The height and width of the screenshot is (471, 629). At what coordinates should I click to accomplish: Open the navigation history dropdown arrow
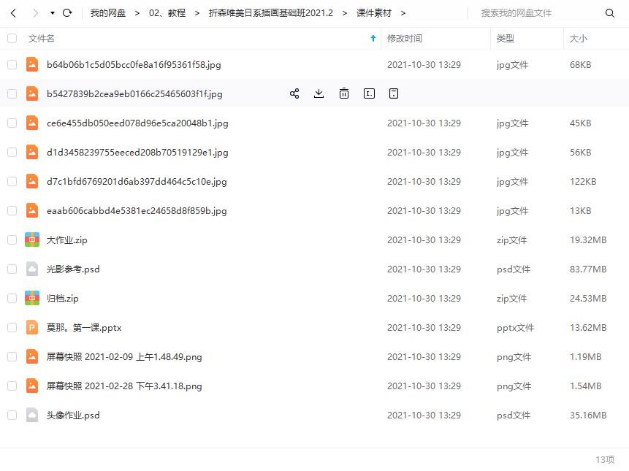click(50, 12)
